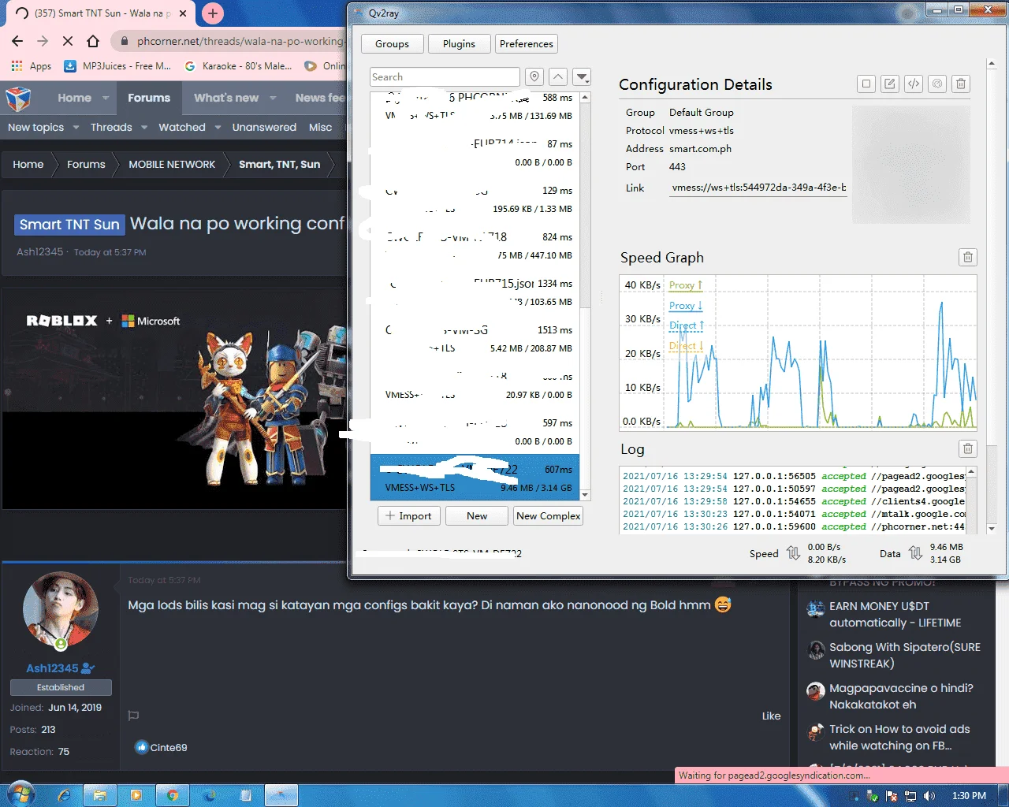
Task: Select the connection with 1513 ms latency
Action: (475, 339)
